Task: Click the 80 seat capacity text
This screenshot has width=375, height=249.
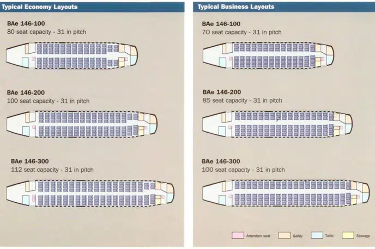Action: pos(46,32)
